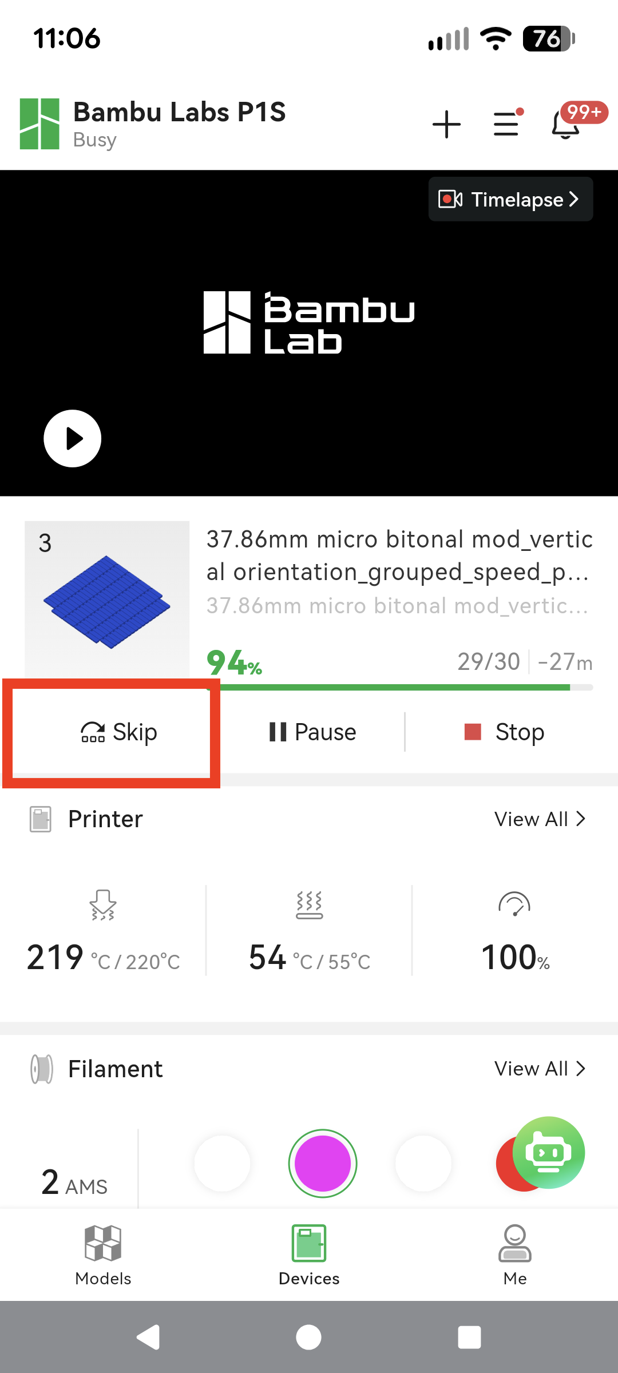618x1373 pixels.
Task: Tap the nozzle temperature 219°C reading
Action: [103, 932]
